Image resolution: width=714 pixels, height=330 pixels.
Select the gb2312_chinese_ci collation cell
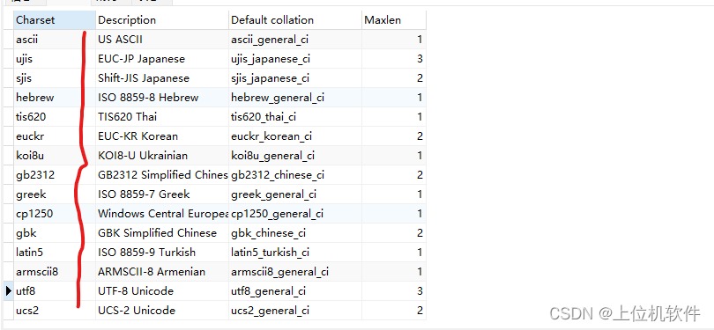click(x=295, y=175)
